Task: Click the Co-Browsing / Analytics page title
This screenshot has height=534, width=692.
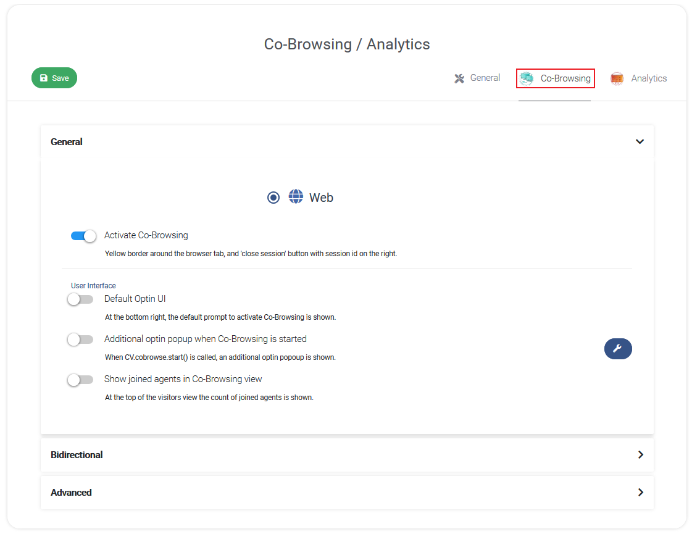Action: point(346,44)
